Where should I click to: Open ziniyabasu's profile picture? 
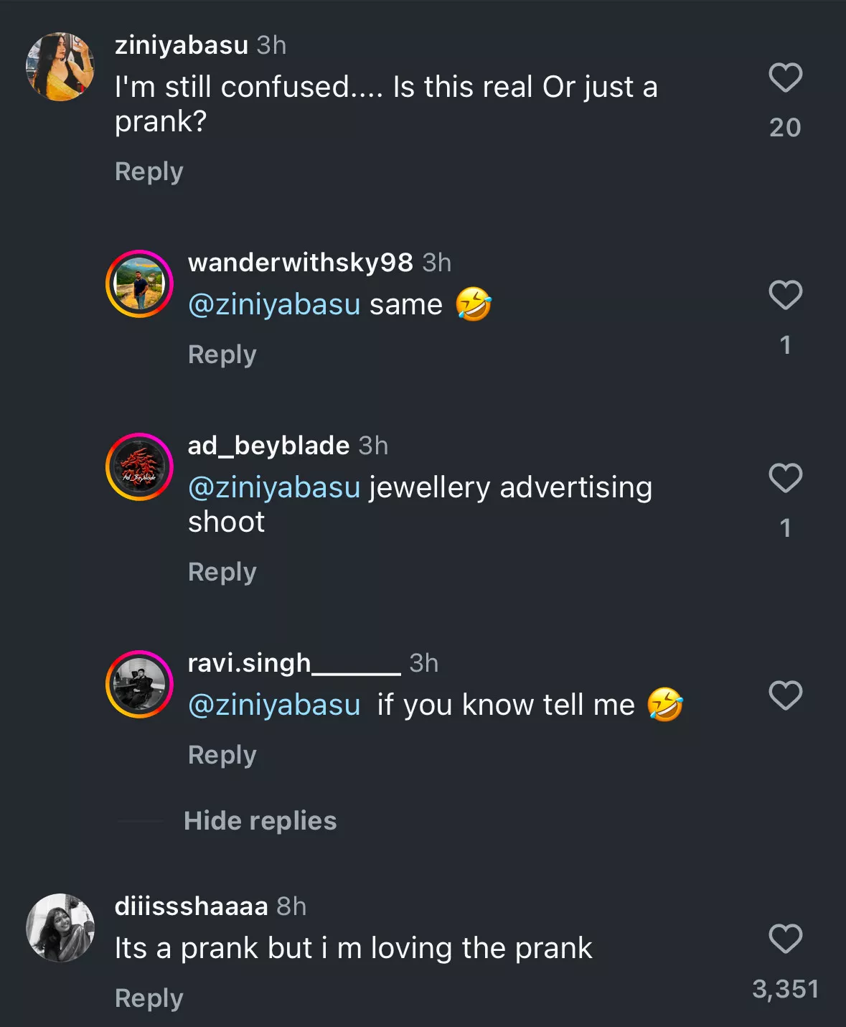pyautogui.click(x=60, y=67)
